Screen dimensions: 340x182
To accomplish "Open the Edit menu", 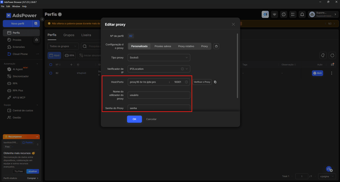I will click(8, 6).
